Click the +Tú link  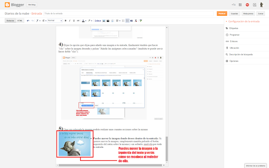coord(234,5)
